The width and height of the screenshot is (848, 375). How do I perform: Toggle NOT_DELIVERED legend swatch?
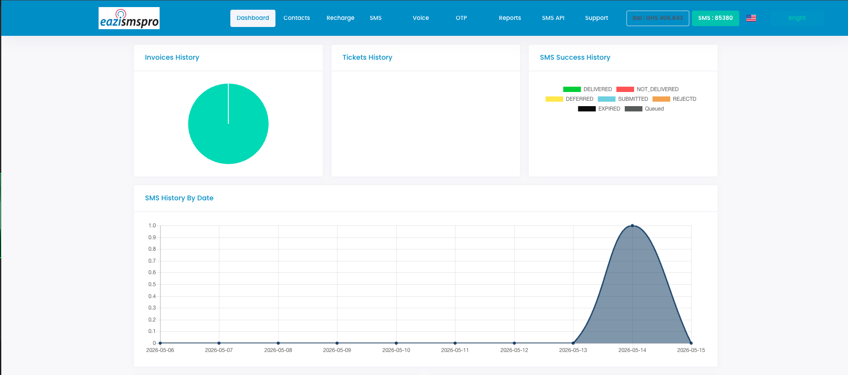(625, 89)
